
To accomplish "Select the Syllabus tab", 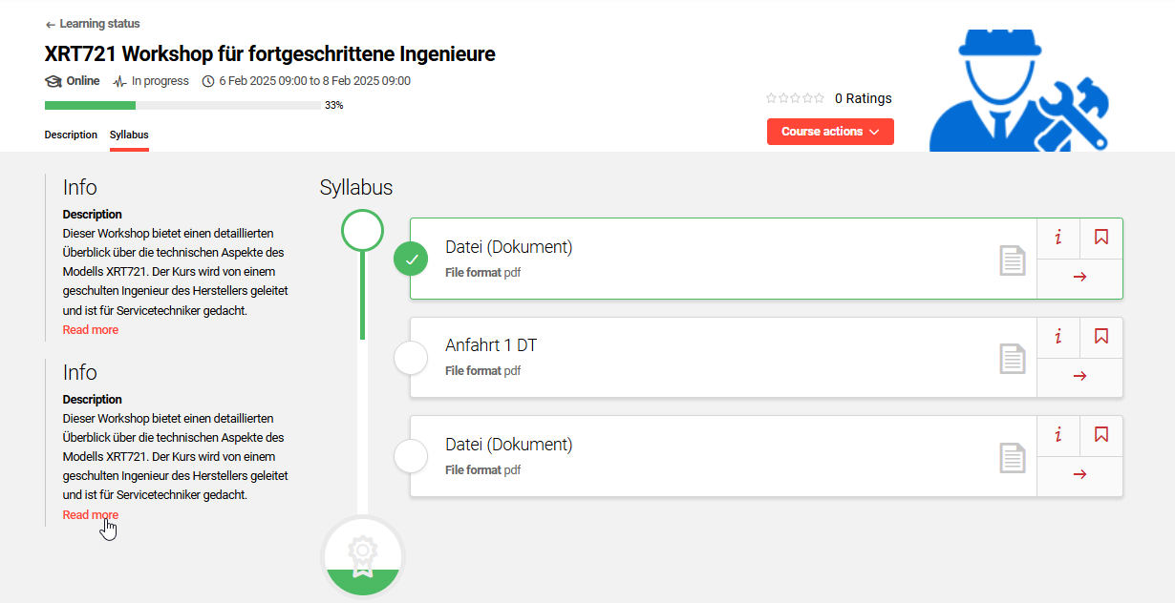I will (x=129, y=135).
